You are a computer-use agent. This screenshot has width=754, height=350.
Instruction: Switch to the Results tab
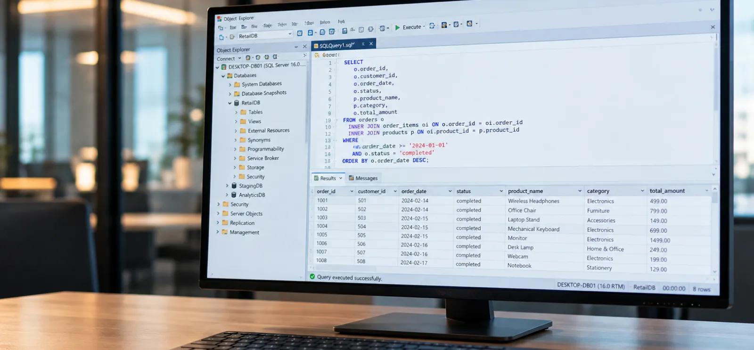328,178
